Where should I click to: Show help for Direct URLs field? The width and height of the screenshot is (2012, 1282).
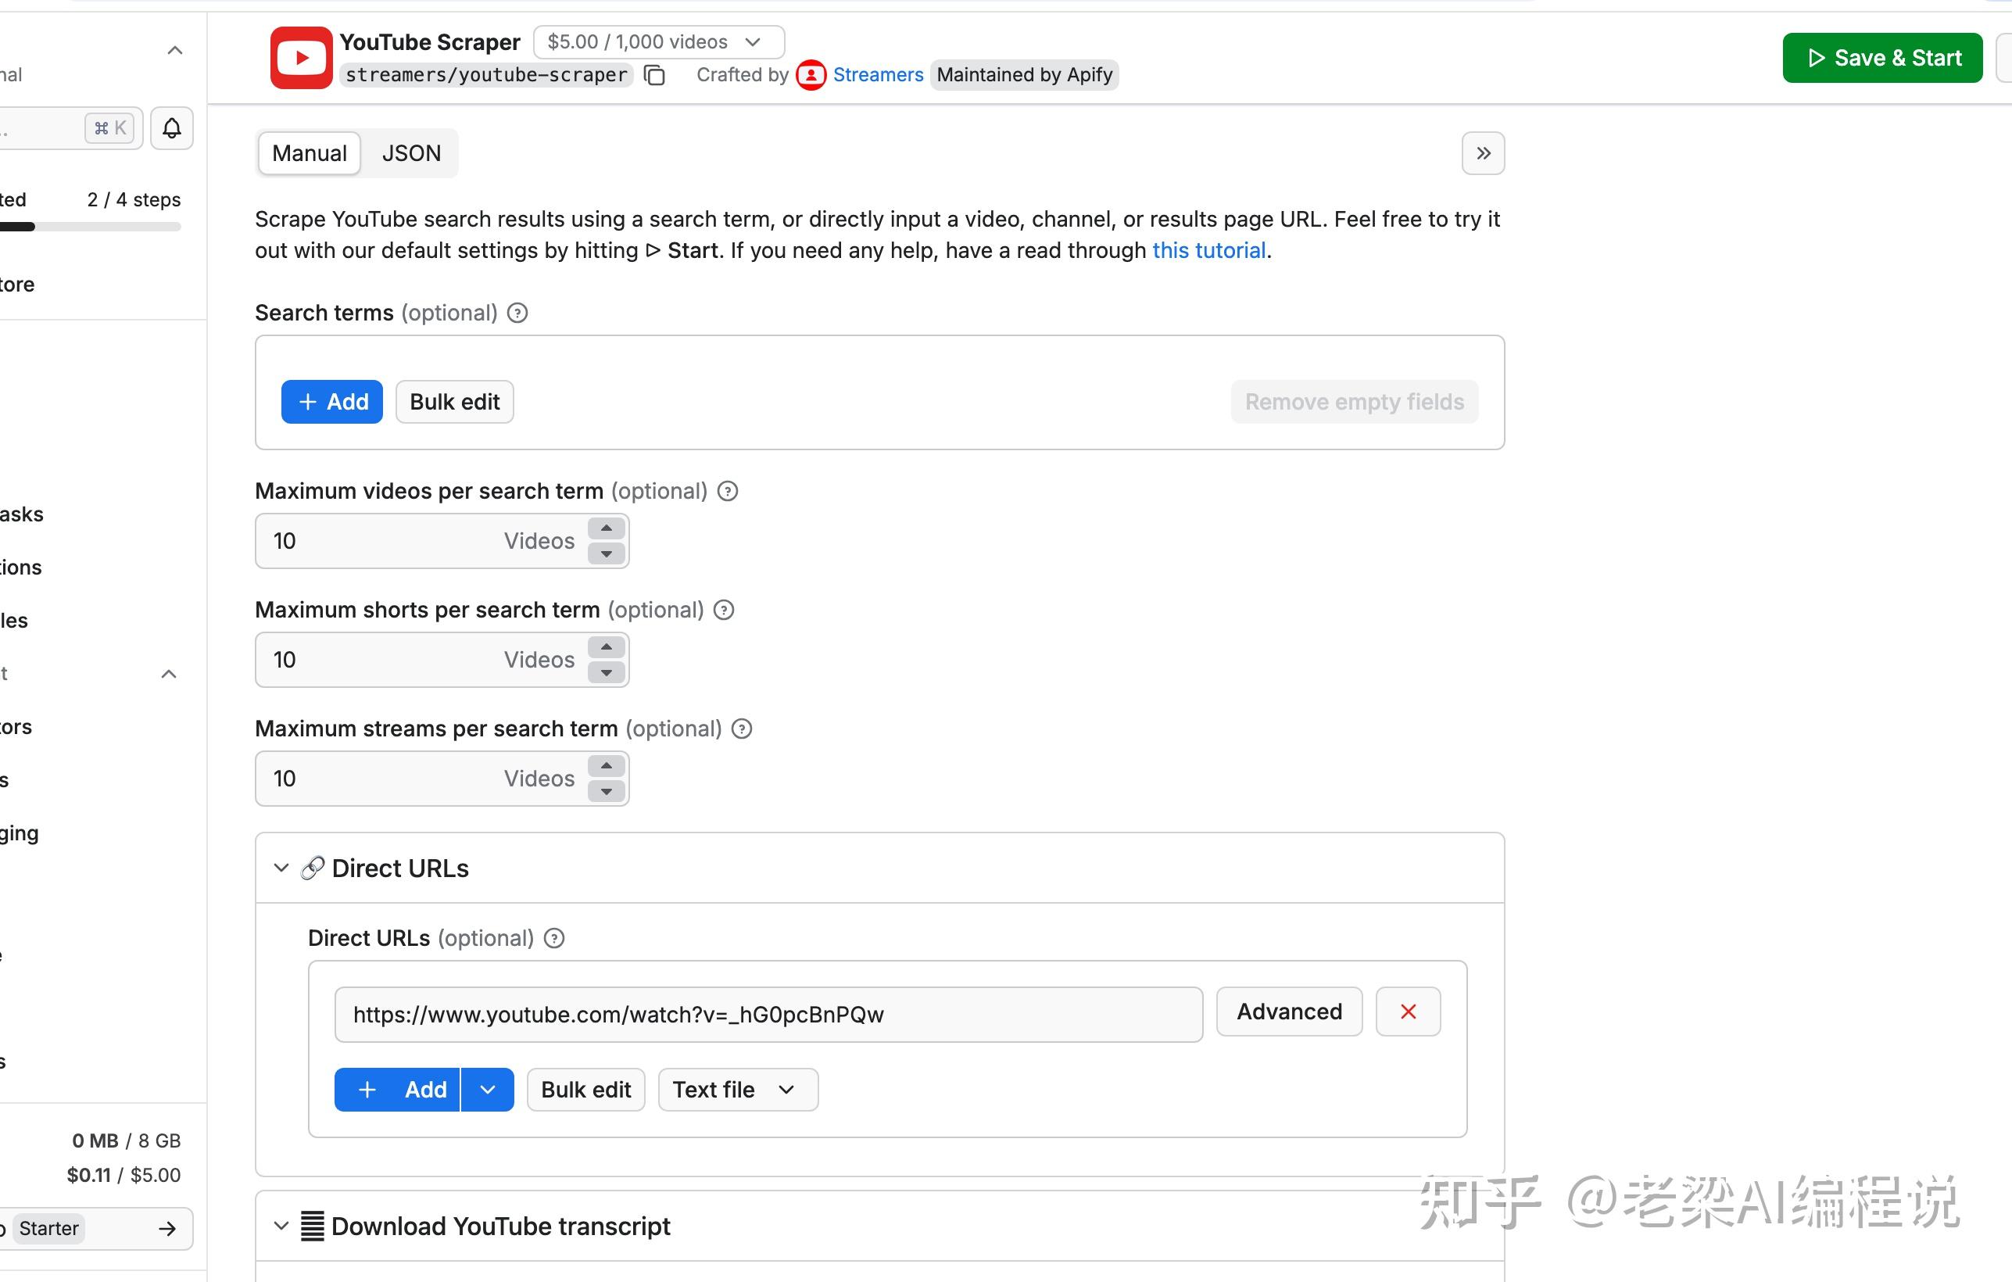[554, 938]
